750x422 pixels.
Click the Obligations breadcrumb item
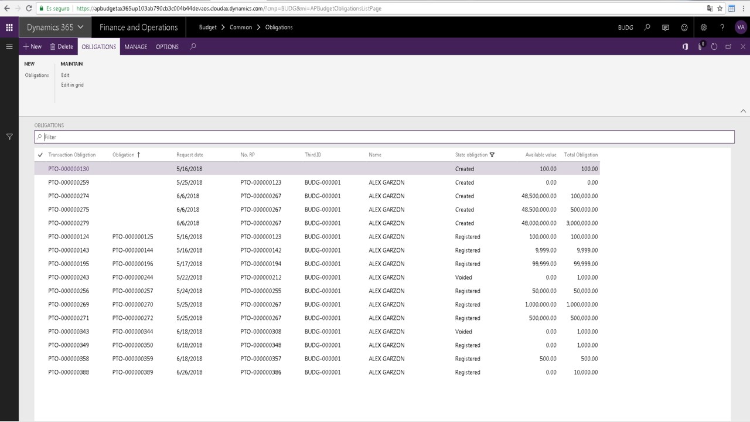(x=279, y=28)
